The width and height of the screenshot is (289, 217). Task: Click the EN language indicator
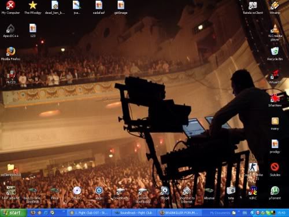(244, 213)
